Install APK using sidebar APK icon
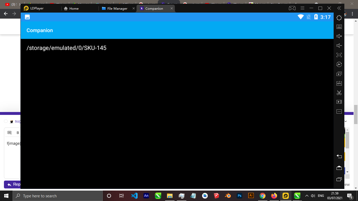The image size is (358, 201). pyautogui.click(x=339, y=83)
